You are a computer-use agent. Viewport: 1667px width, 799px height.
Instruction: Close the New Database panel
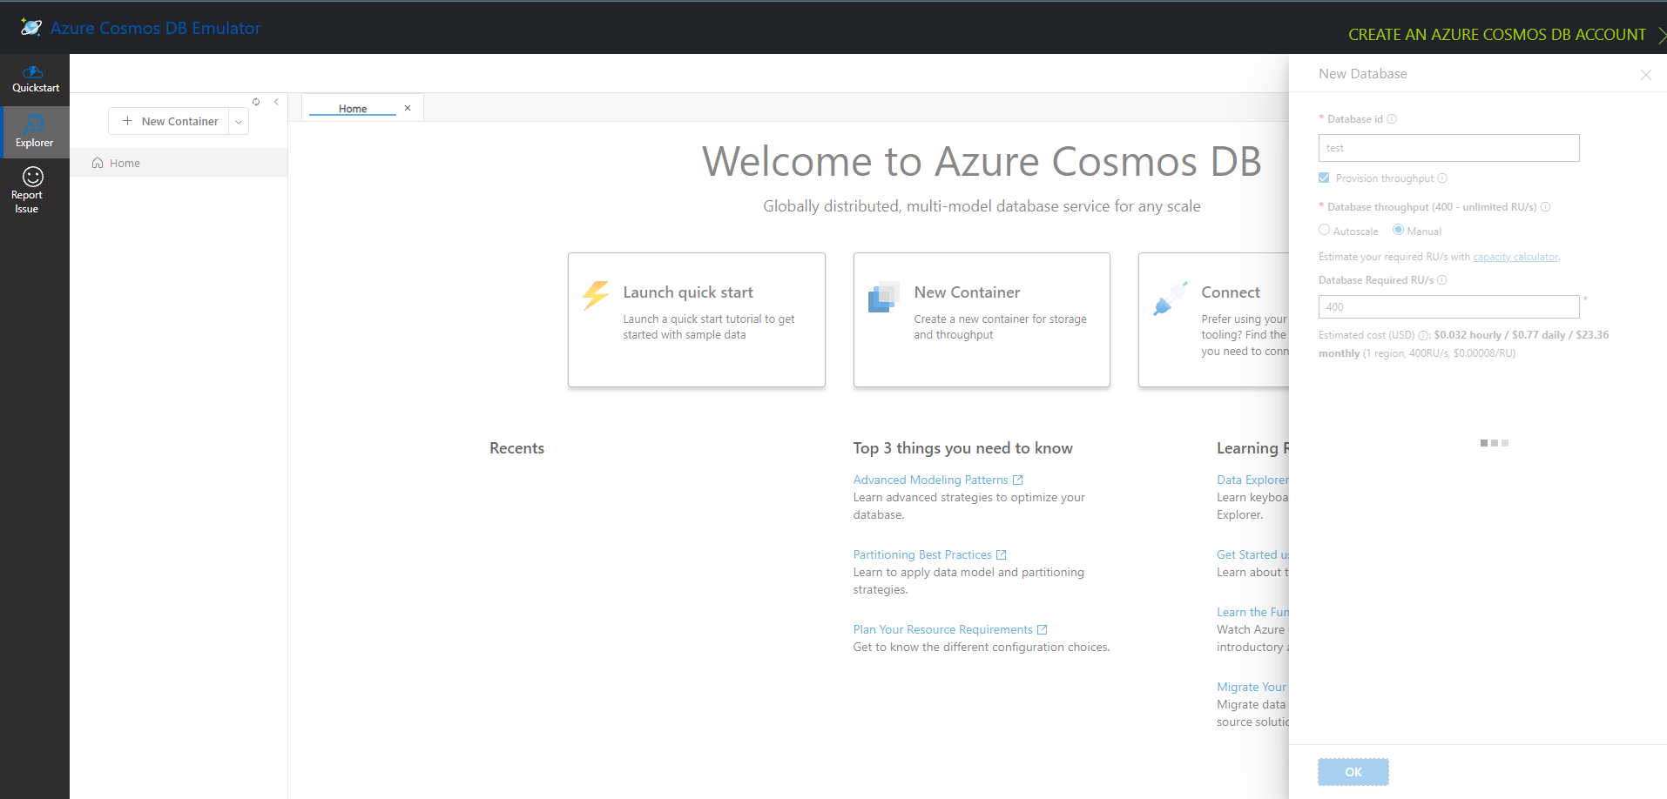1646,75
